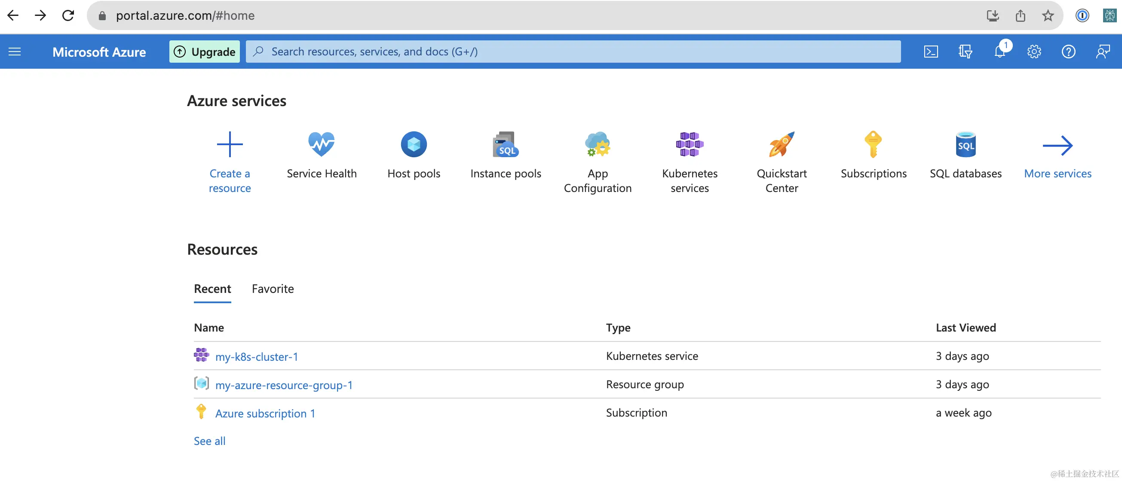
Task: Open Quickstart Center rocket icon
Action: tap(782, 145)
